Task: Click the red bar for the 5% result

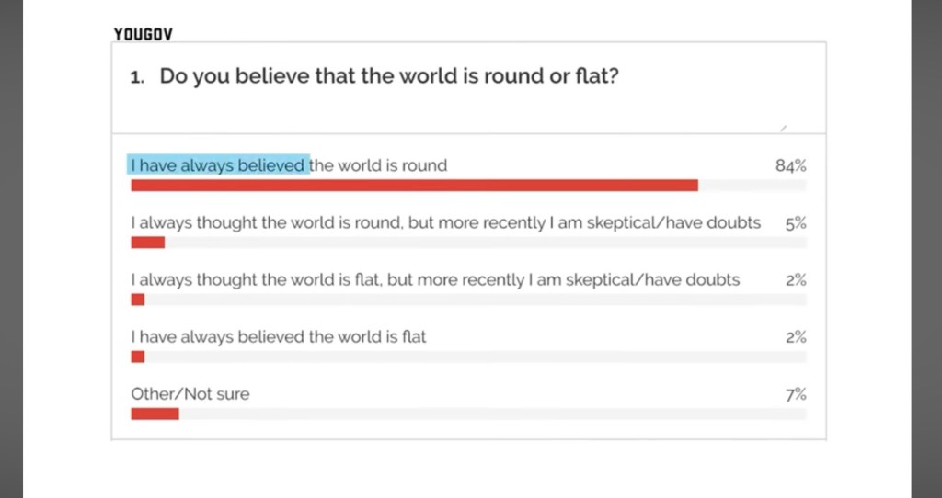Action: 148,243
